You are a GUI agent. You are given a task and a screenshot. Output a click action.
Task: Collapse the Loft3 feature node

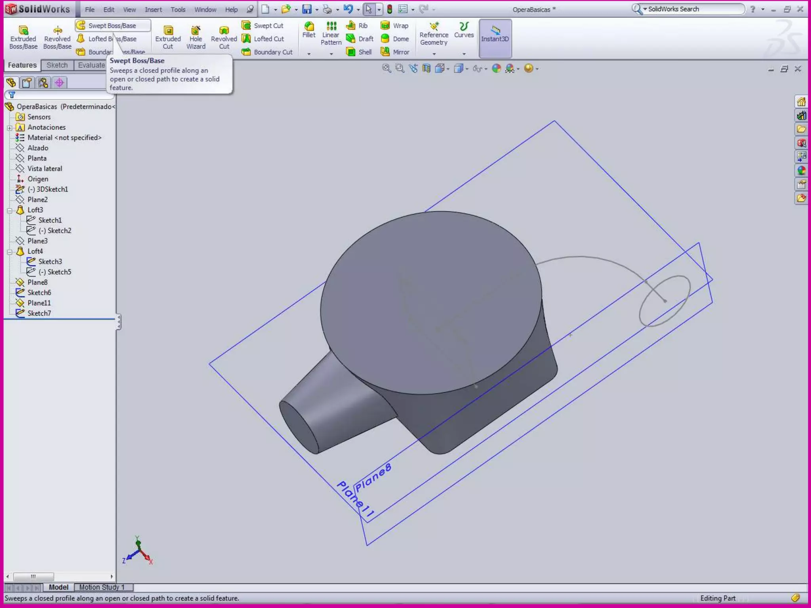(x=10, y=210)
